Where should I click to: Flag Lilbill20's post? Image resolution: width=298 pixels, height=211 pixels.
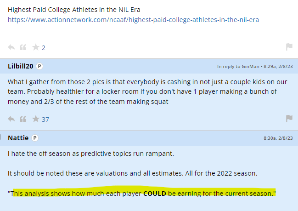tap(289, 119)
